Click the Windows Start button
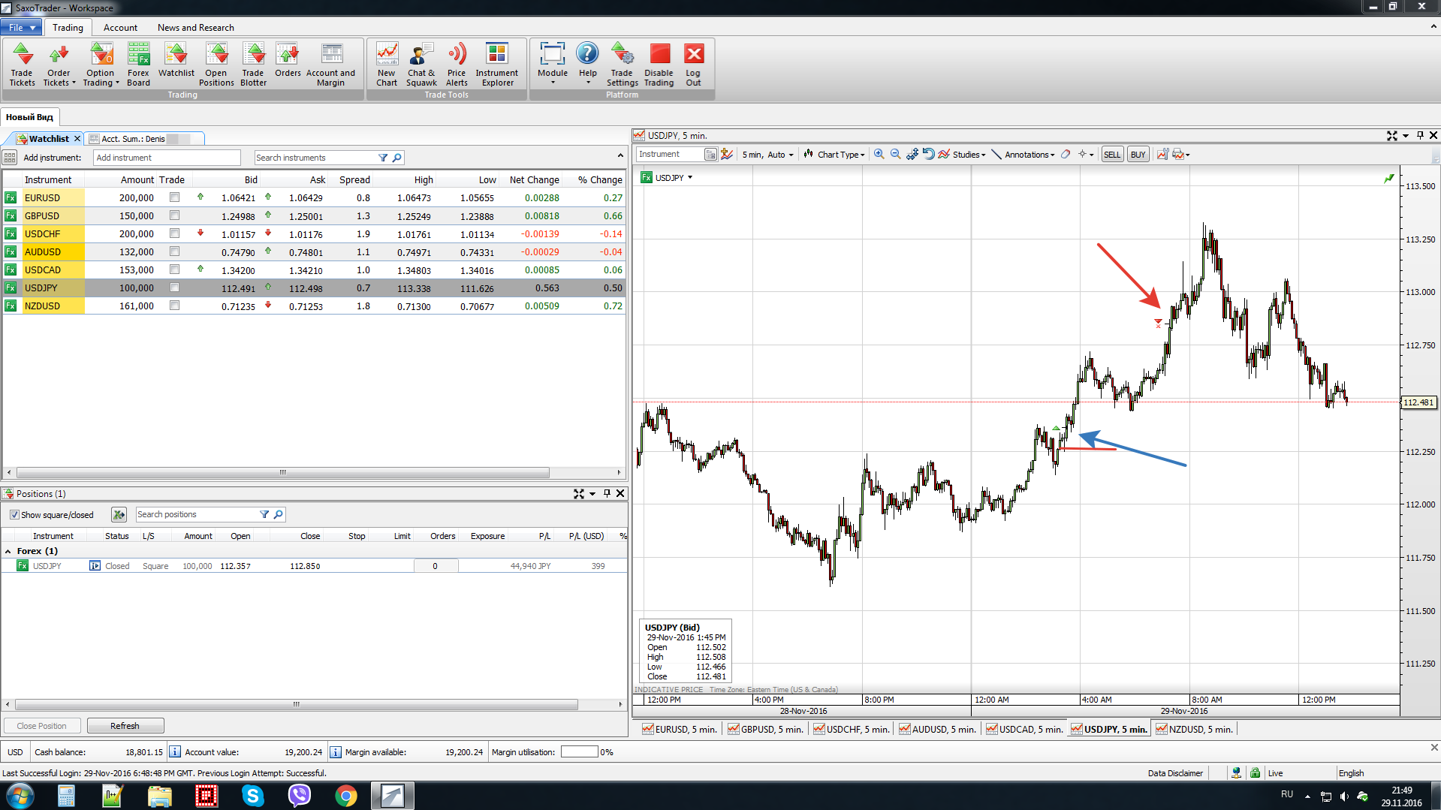This screenshot has height=810, width=1441. pos(20,795)
